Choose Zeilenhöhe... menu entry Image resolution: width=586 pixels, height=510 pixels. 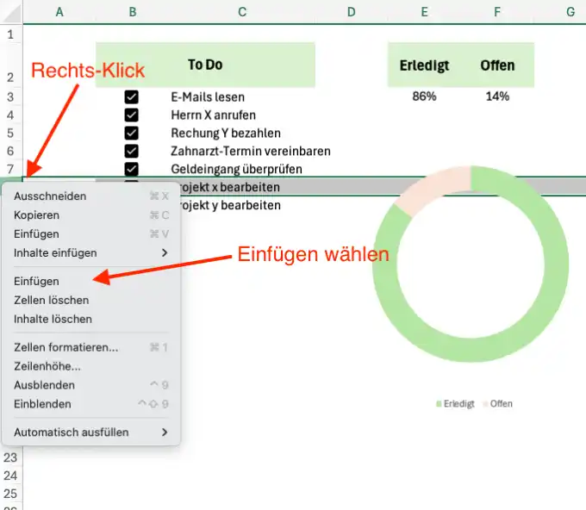(x=90, y=366)
